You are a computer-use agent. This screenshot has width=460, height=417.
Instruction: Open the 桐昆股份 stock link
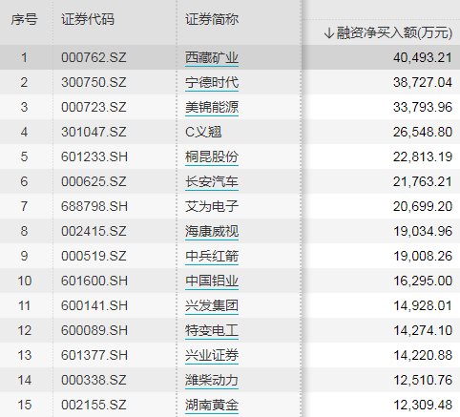click(x=212, y=156)
